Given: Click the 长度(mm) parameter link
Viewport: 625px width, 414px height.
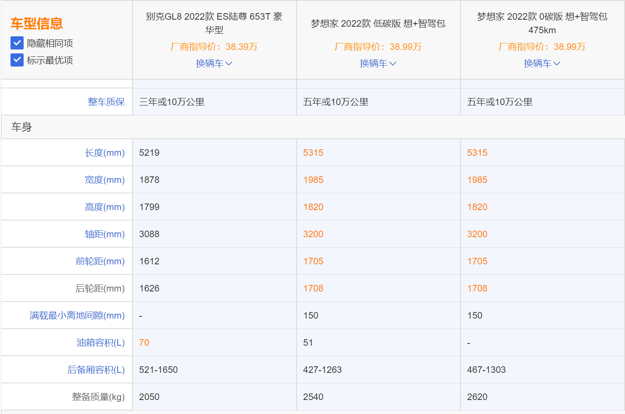Looking at the screenshot, I should tap(105, 152).
